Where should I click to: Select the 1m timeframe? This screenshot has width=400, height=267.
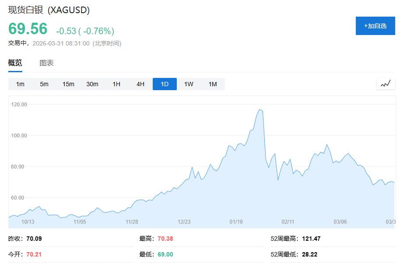pyautogui.click(x=20, y=84)
